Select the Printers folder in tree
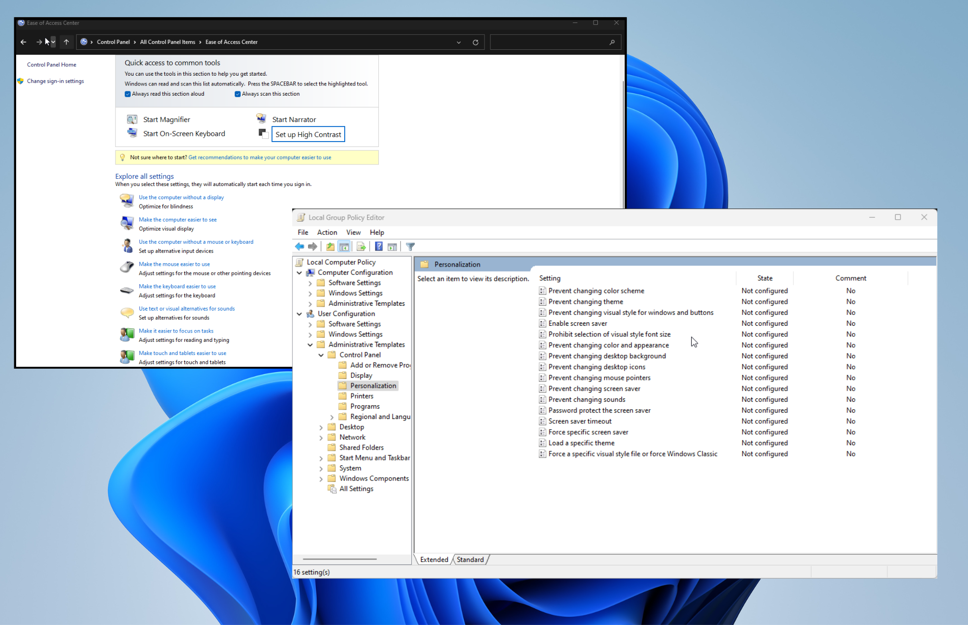Image resolution: width=968 pixels, height=625 pixels. [362, 396]
